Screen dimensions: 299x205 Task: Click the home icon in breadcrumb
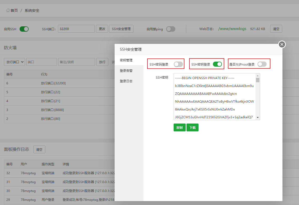point(8,10)
